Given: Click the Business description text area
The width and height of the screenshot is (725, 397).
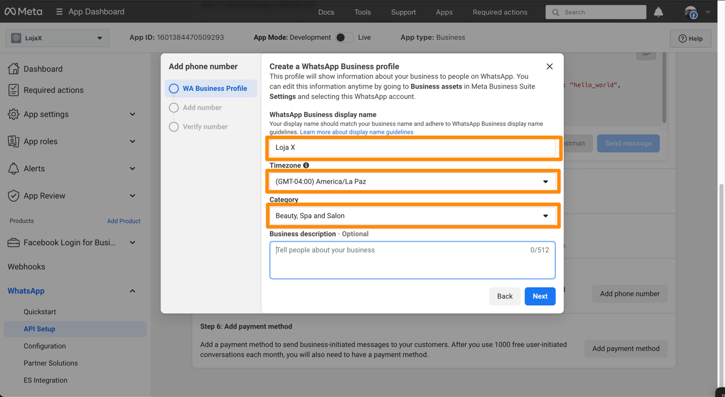Looking at the screenshot, I should [412, 260].
